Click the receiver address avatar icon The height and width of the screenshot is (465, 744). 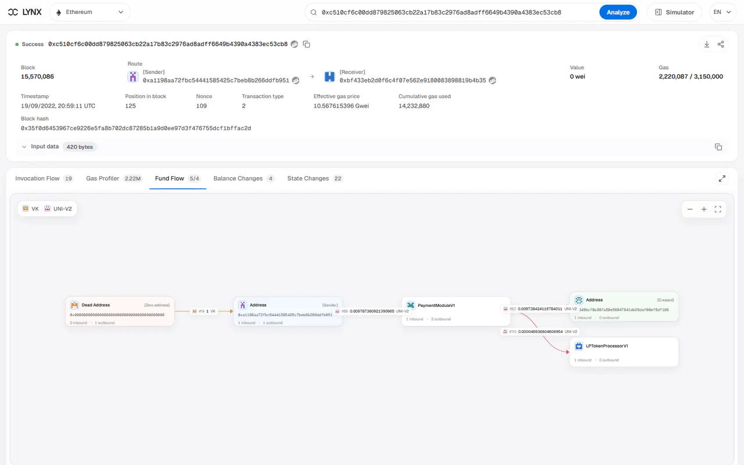[330, 76]
